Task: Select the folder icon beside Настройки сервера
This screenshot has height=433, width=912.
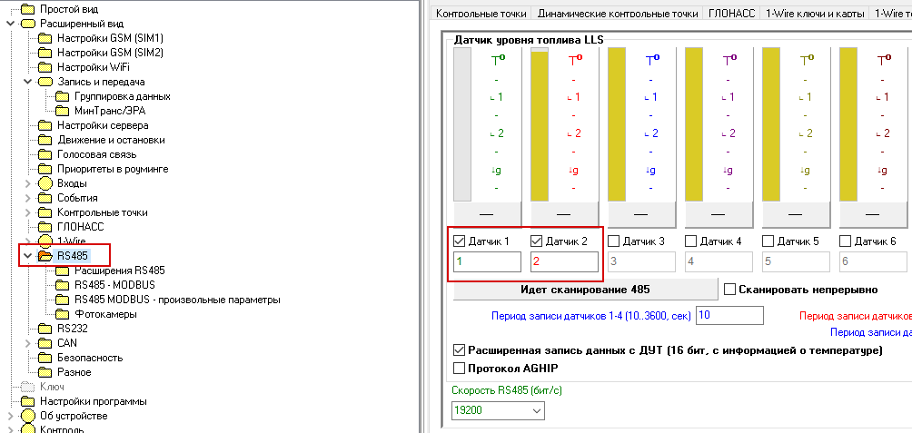Action: point(45,125)
